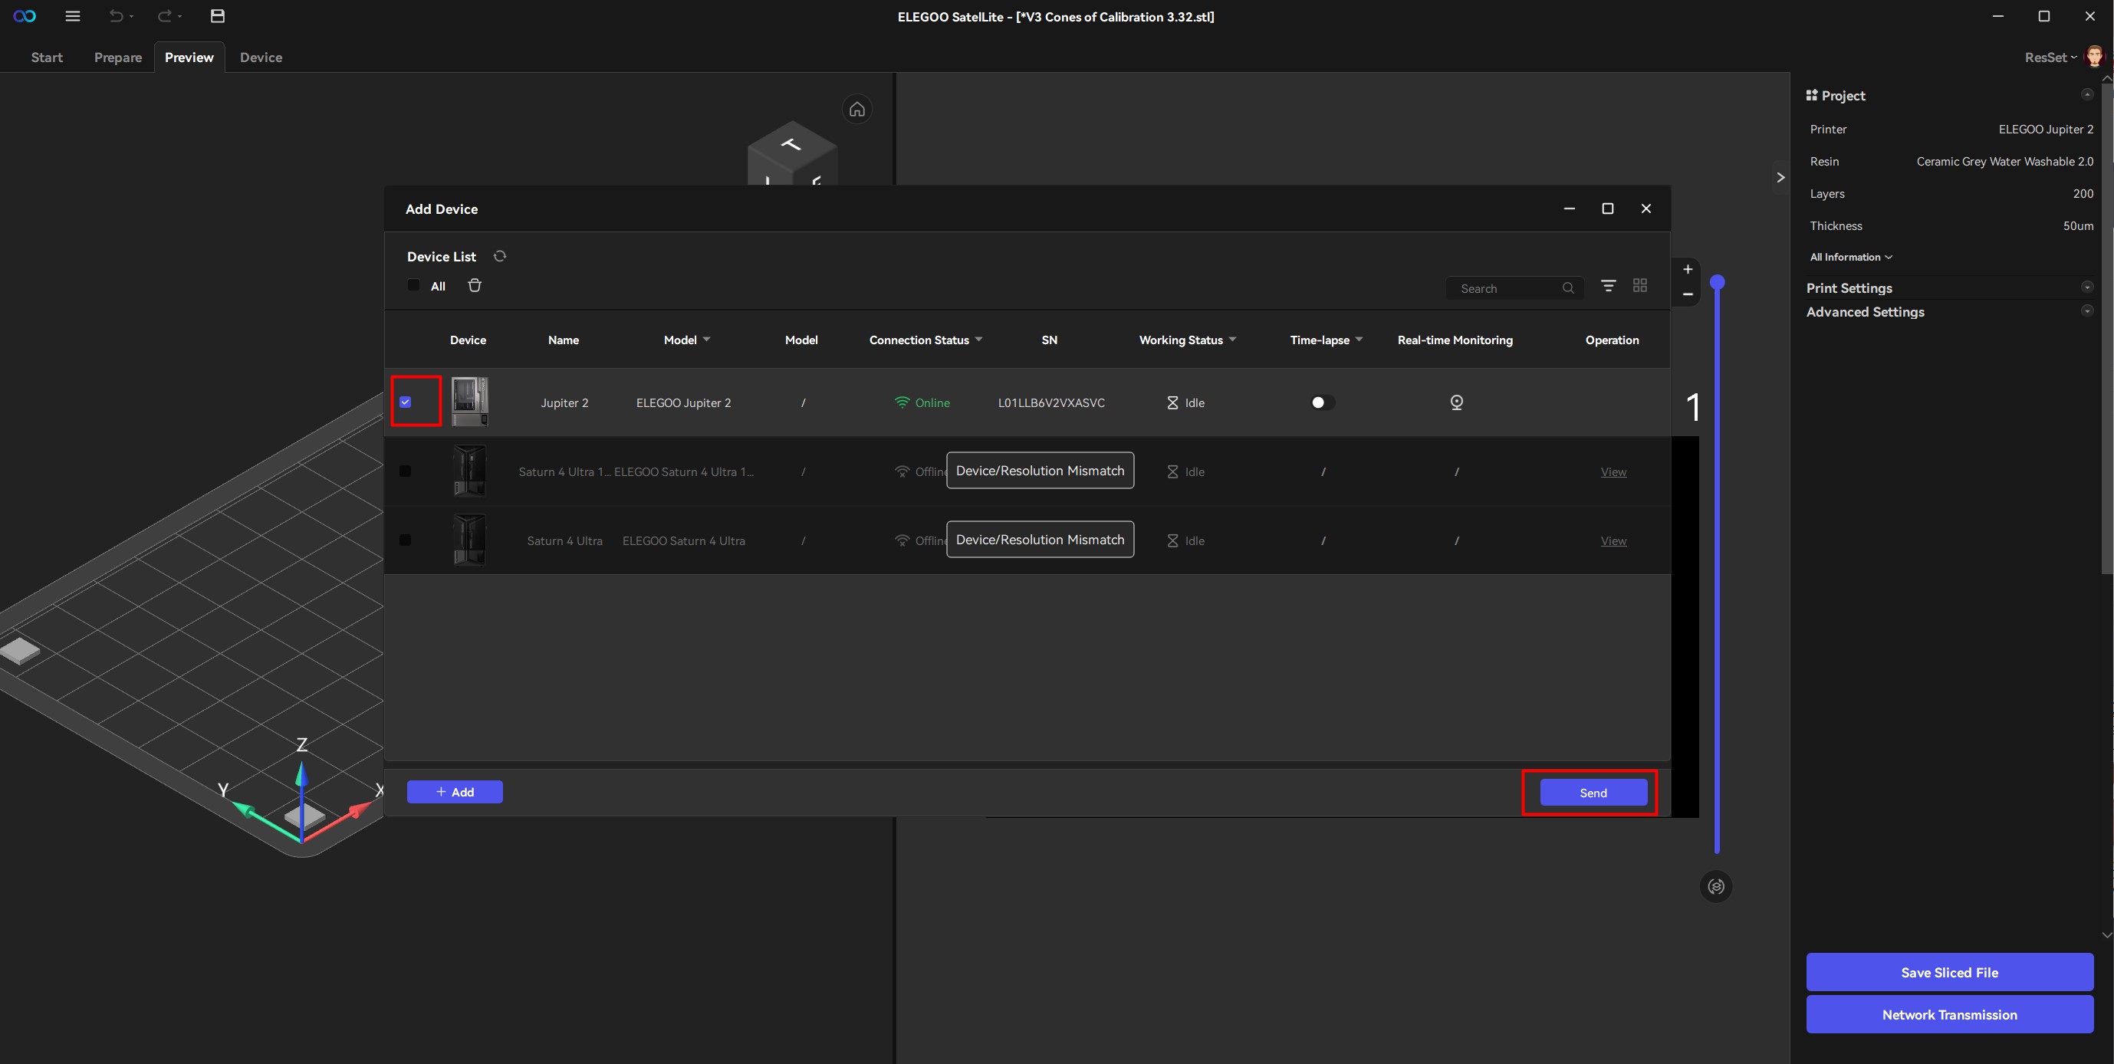This screenshot has height=1064, width=2114.
Task: Click the Send button
Action: tap(1593, 793)
